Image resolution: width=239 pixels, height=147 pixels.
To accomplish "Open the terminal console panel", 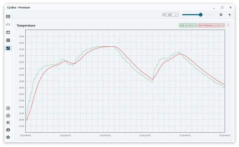I will tap(8, 32).
